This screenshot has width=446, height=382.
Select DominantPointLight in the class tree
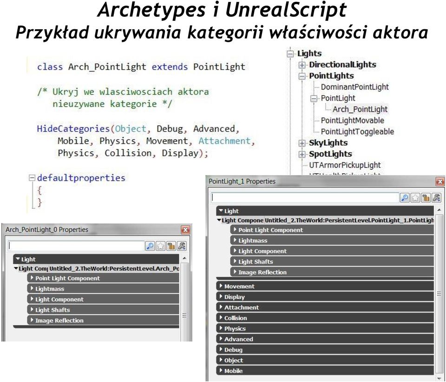pyautogui.click(x=354, y=87)
